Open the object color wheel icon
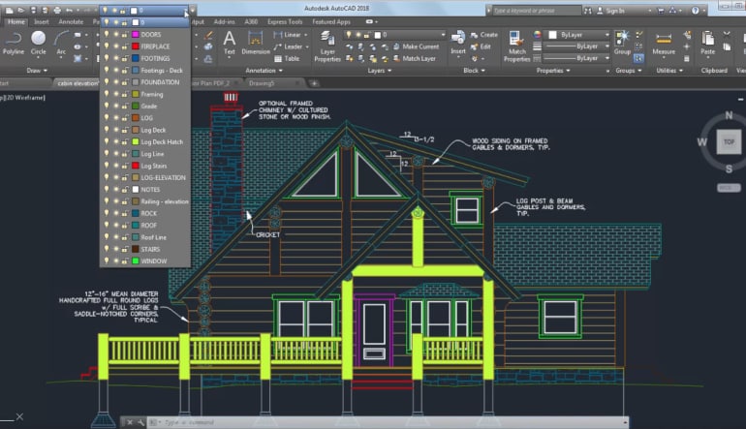 tap(537, 35)
